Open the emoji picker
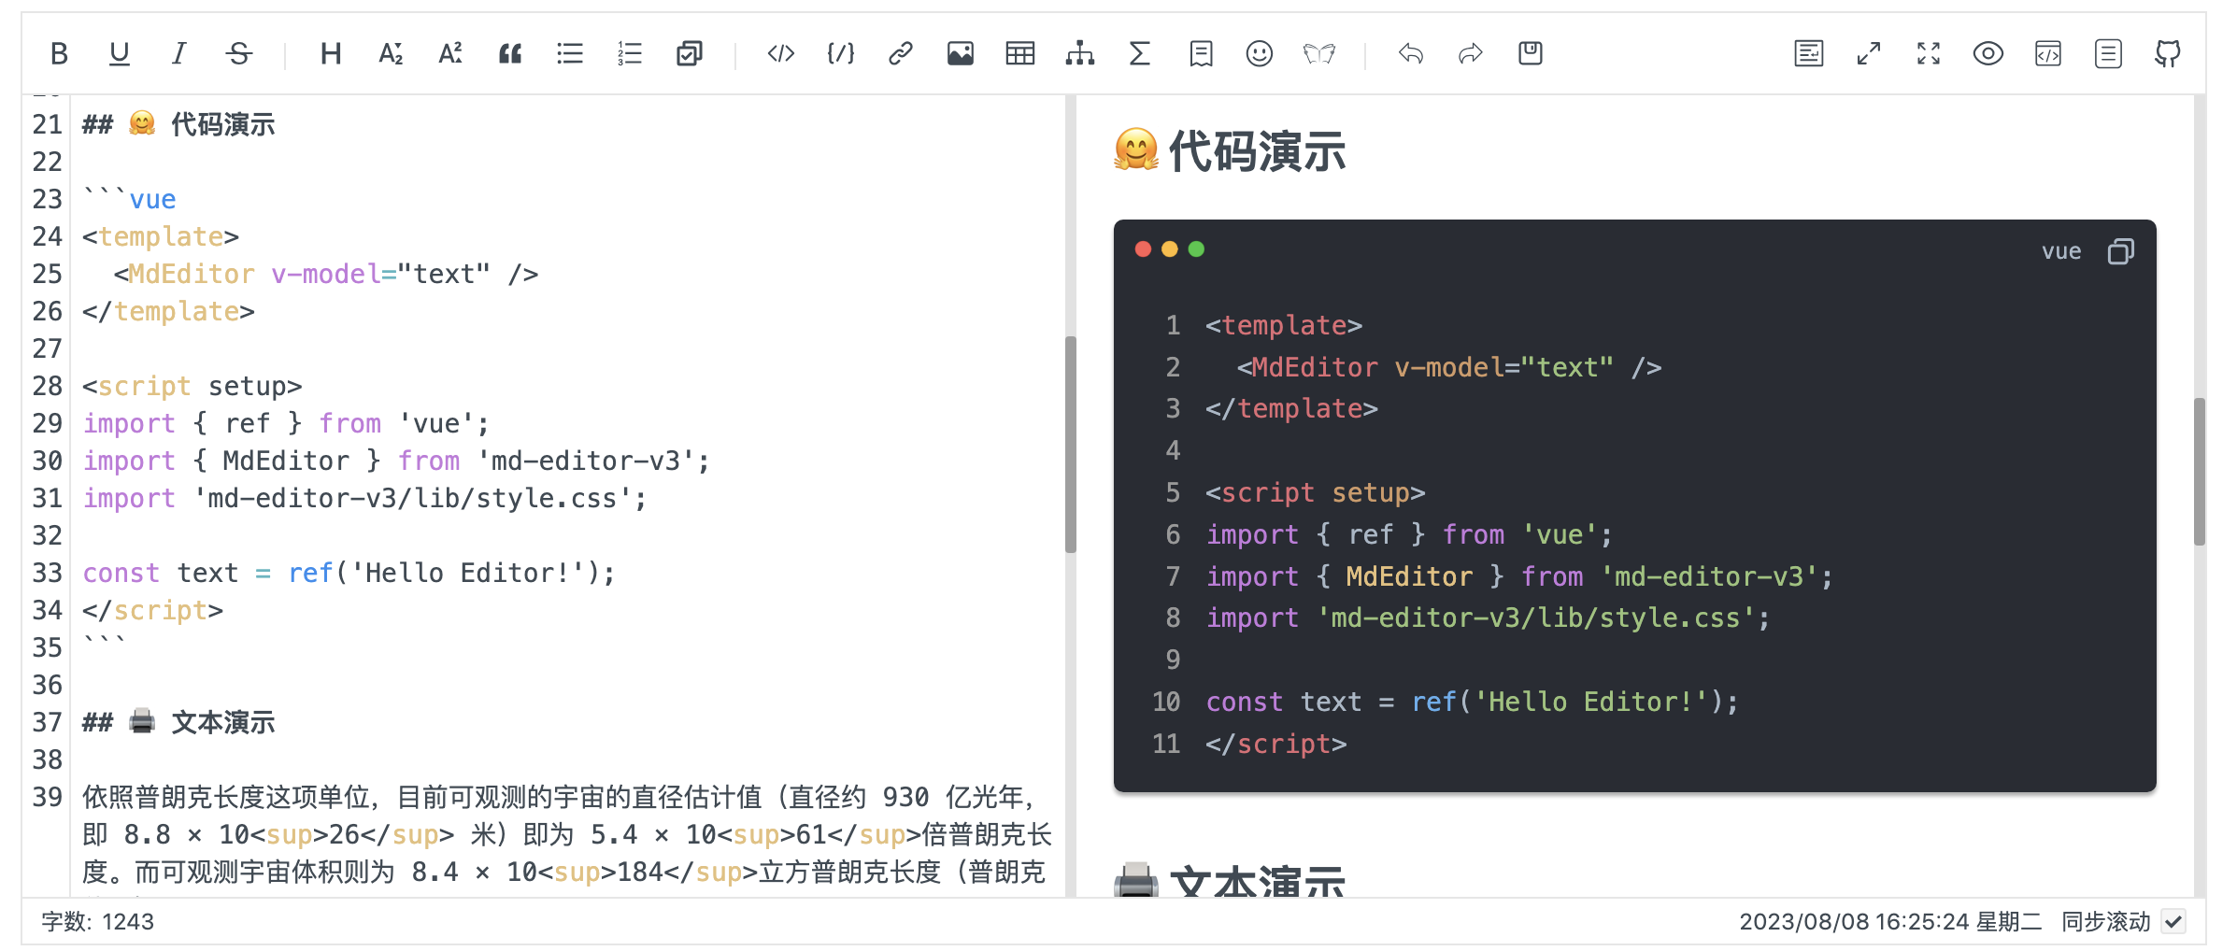Image resolution: width=2237 pixels, height=951 pixels. point(1260,53)
